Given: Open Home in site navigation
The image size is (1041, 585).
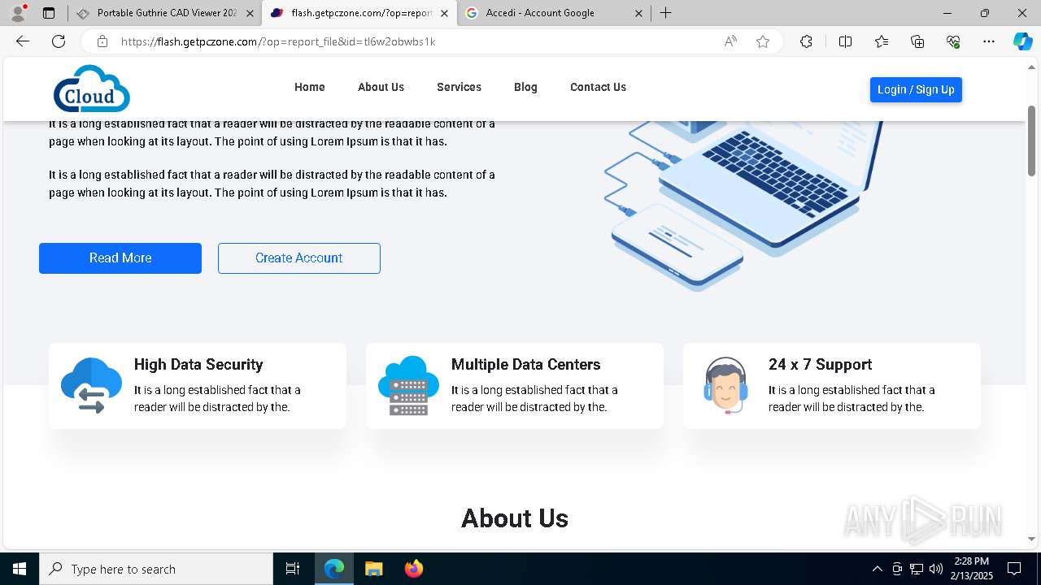Looking at the screenshot, I should 310,87.
